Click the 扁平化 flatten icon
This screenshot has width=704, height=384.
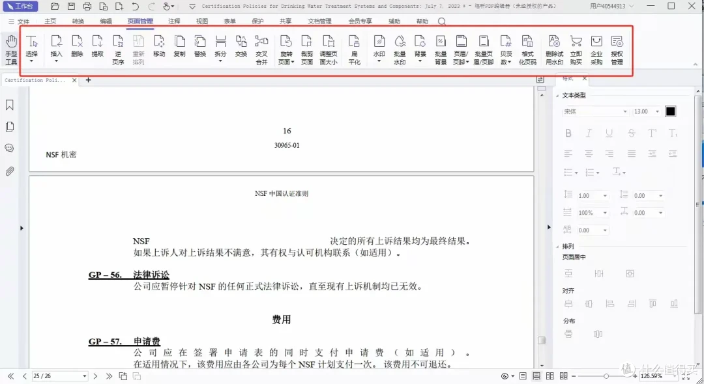click(x=354, y=42)
